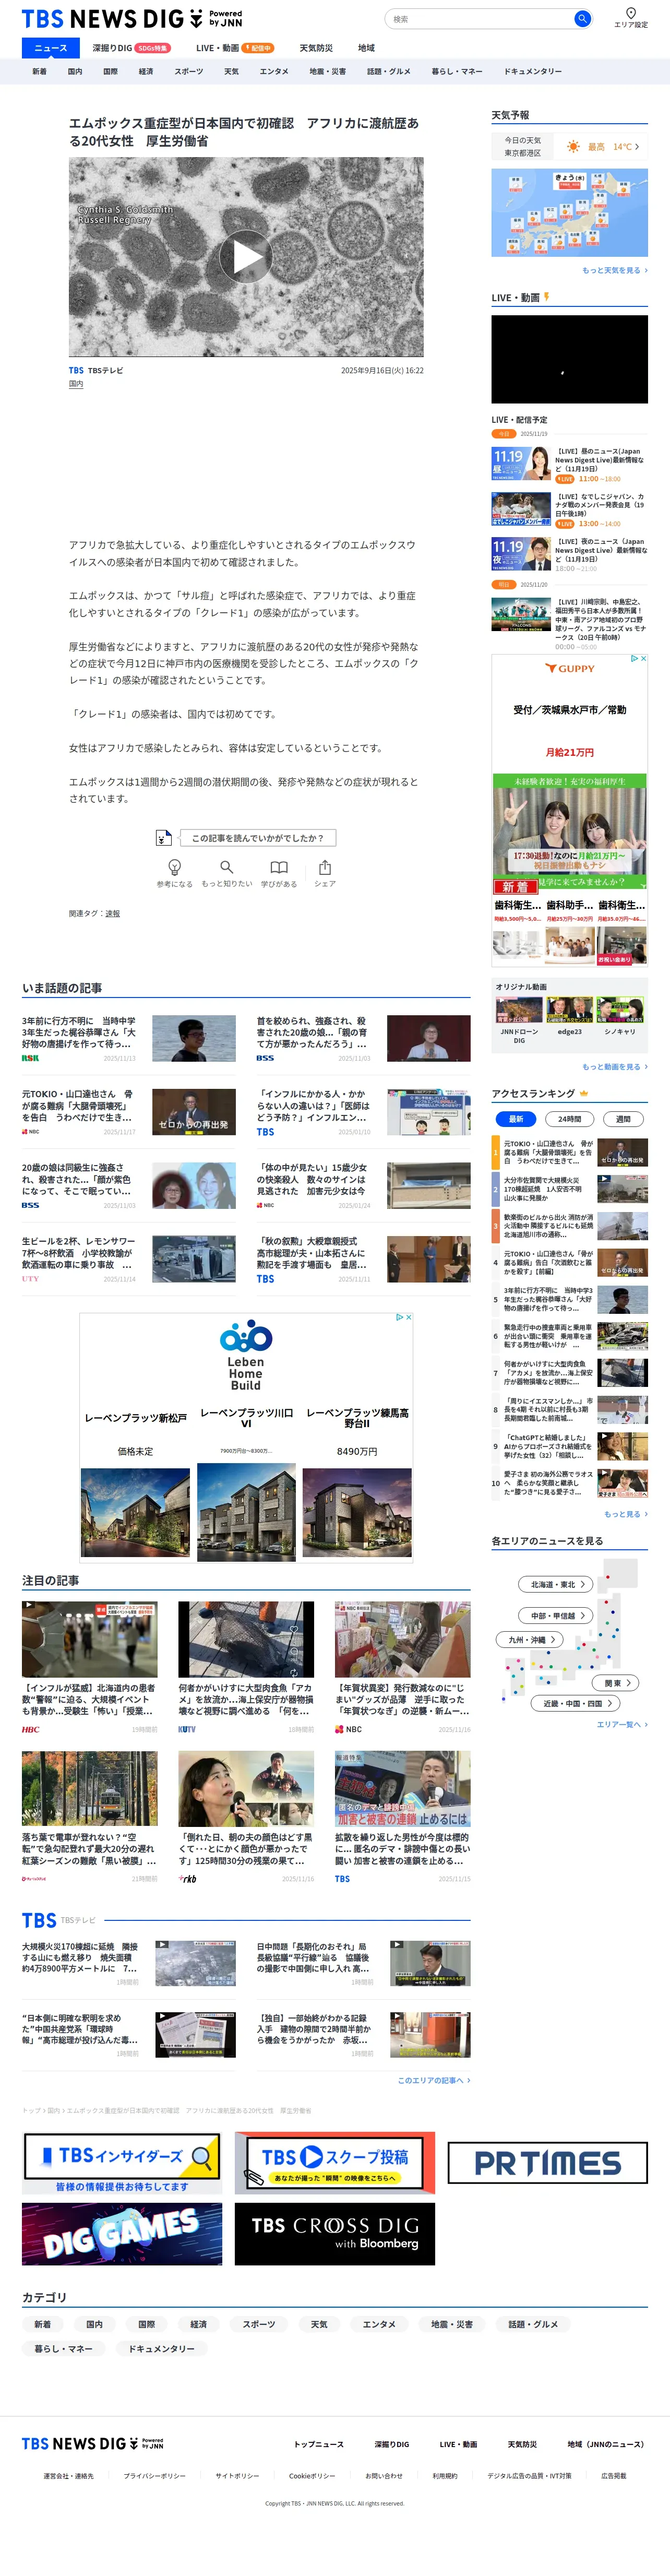
Task: Open the 東京都港区 today's weather row
Action: [569, 146]
